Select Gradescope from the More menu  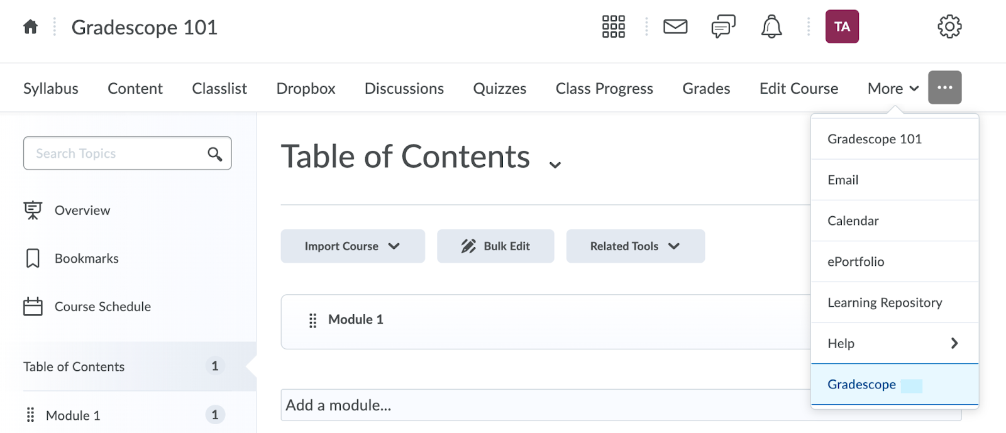[x=861, y=384]
